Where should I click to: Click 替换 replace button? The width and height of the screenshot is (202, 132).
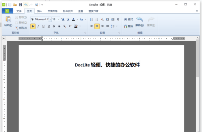[128, 26]
